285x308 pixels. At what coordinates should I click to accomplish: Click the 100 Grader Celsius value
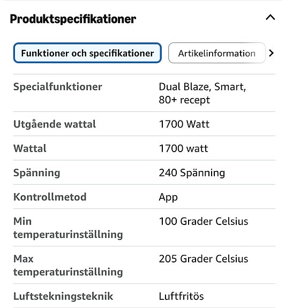[x=204, y=221]
